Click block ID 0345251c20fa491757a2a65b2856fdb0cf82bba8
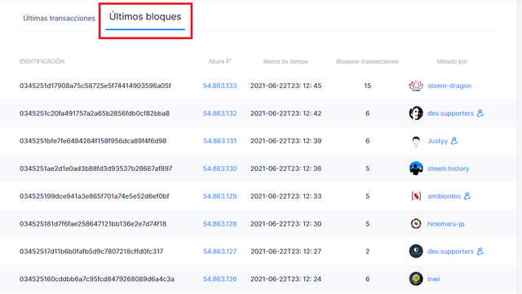The width and height of the screenshot is (522, 294). (x=95, y=113)
